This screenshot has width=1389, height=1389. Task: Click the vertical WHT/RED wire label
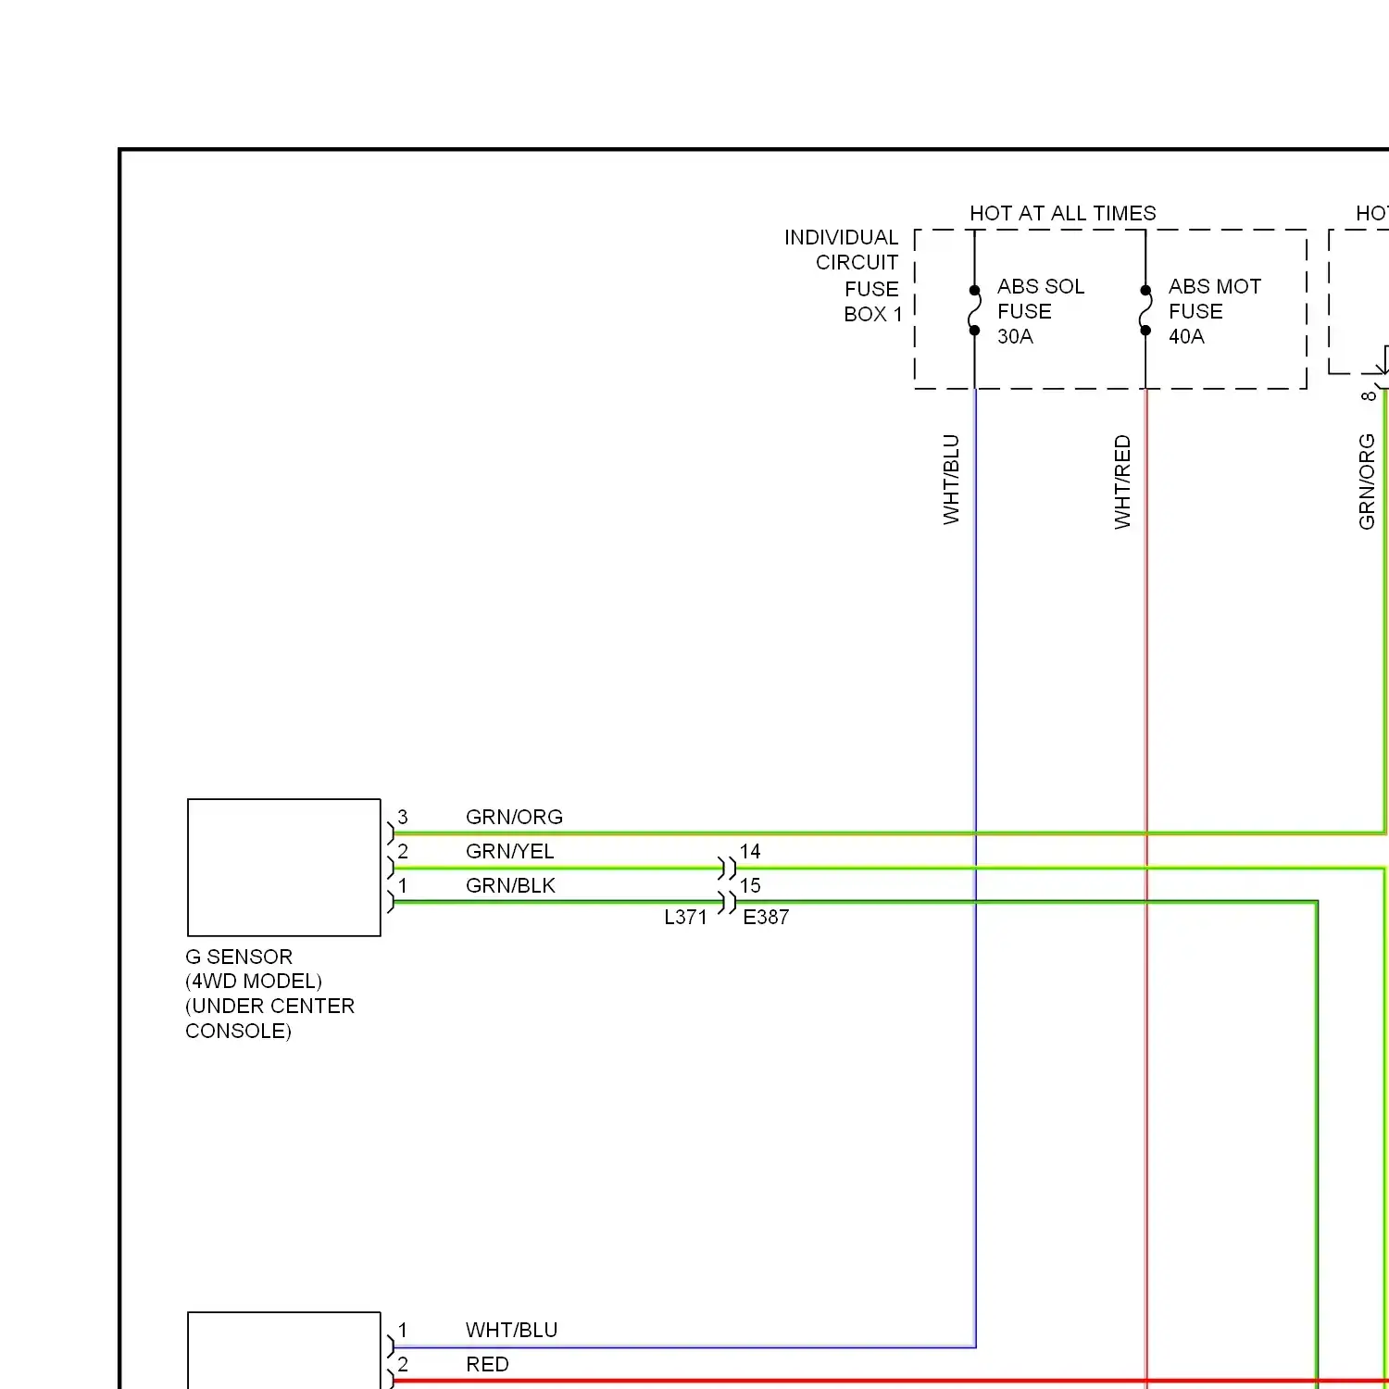click(x=1122, y=482)
